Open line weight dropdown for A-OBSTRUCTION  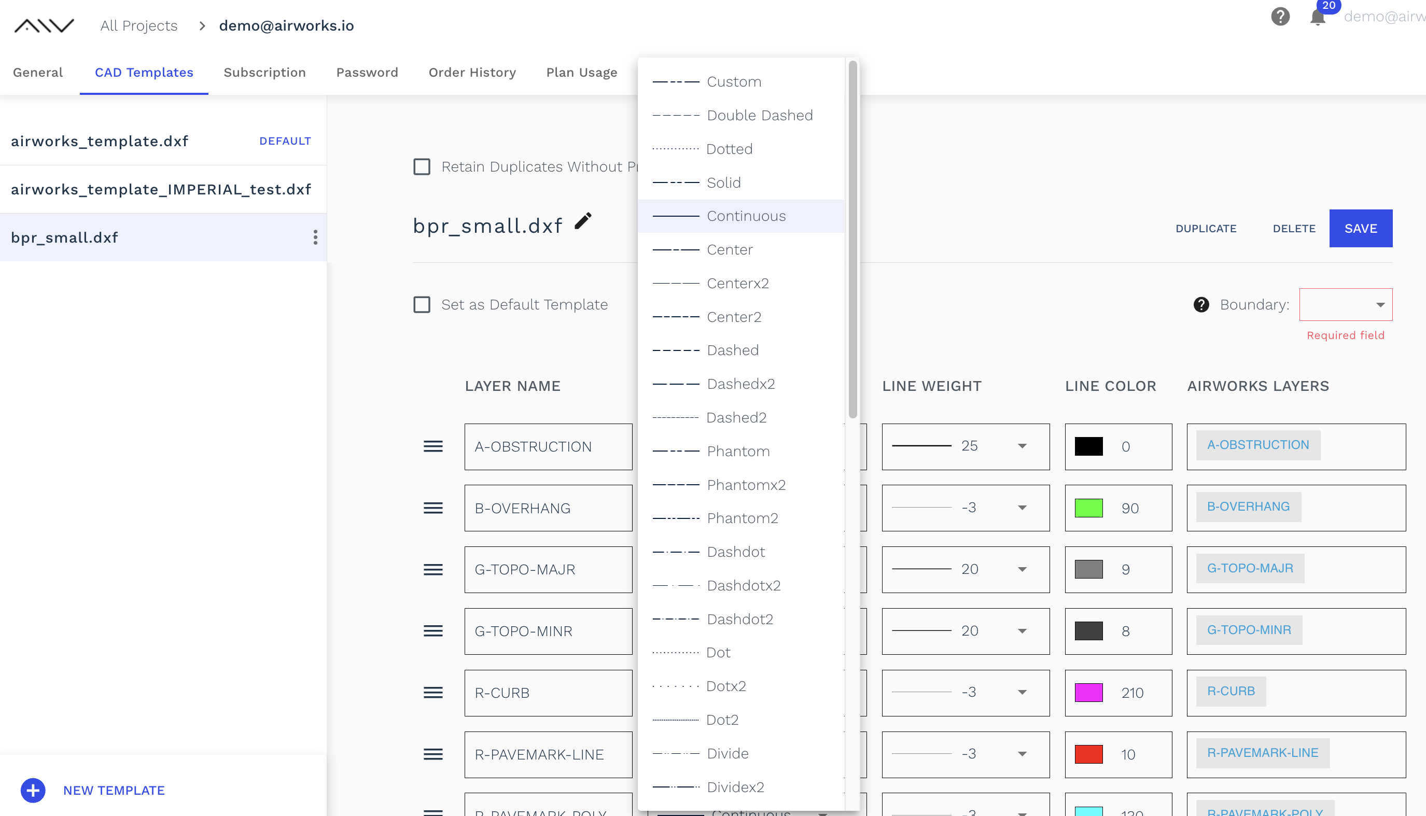(x=965, y=446)
